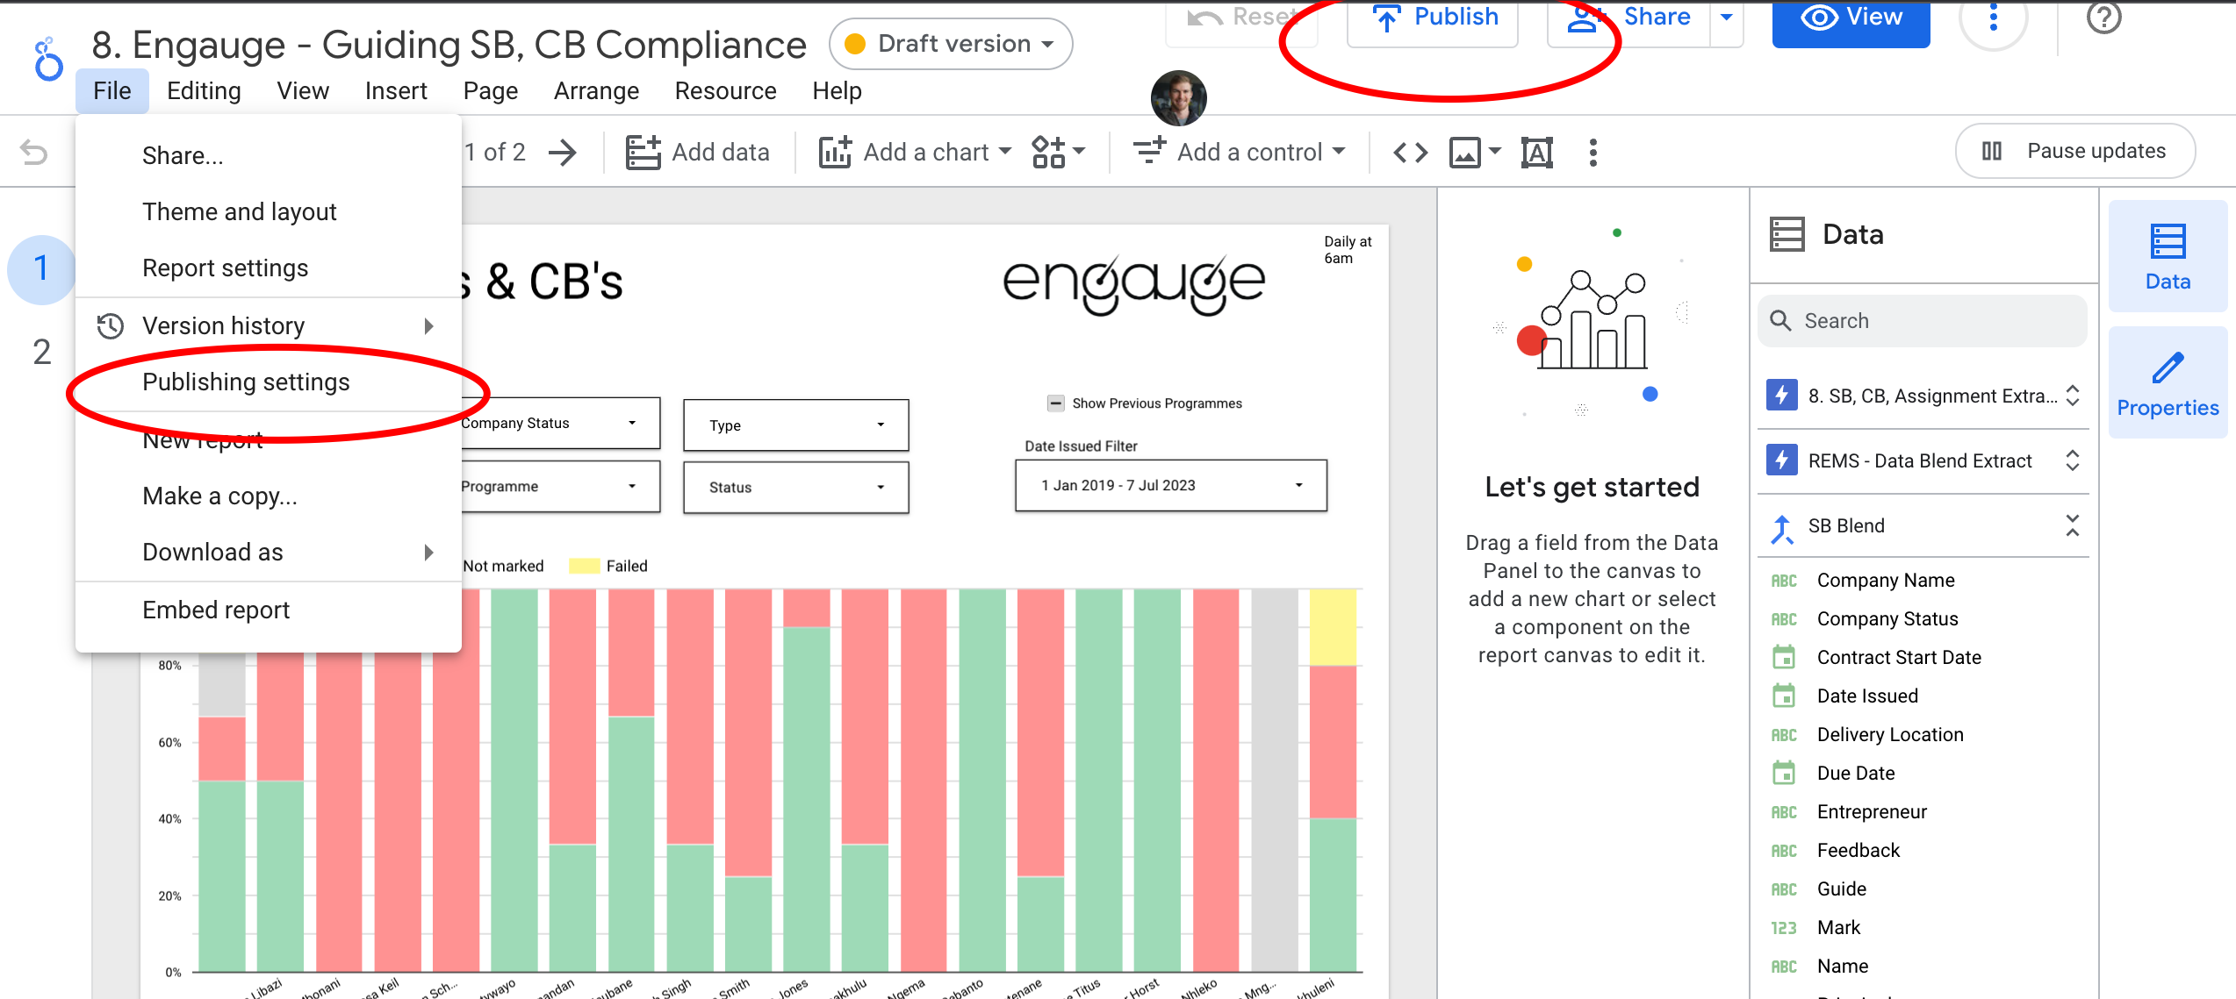Click the data panel Search field
The height and width of the screenshot is (999, 2236).
[x=1923, y=321]
